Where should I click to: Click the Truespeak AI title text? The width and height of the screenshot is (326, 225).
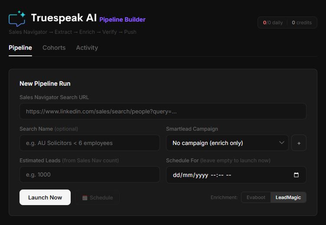pyautogui.click(x=64, y=18)
